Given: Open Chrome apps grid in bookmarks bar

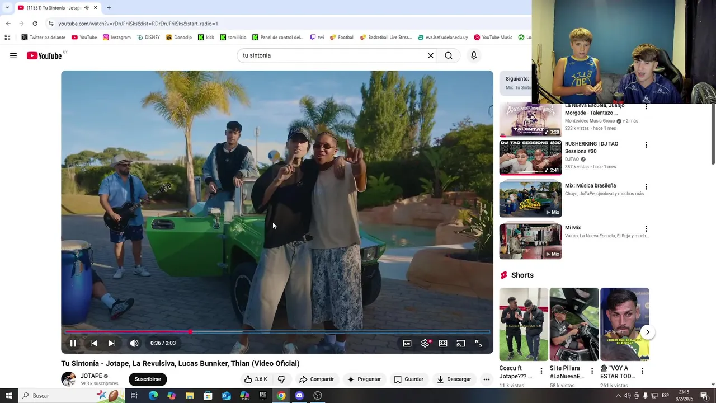Looking at the screenshot, I should (x=7, y=38).
